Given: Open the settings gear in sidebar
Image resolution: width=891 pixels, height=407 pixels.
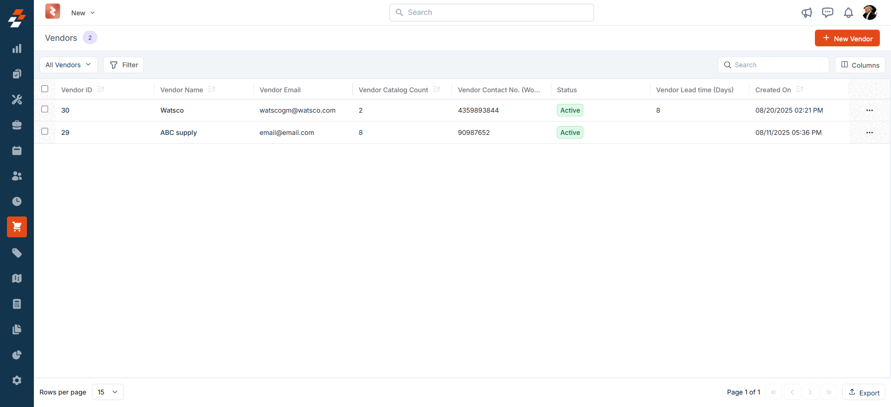Looking at the screenshot, I should pos(17,380).
